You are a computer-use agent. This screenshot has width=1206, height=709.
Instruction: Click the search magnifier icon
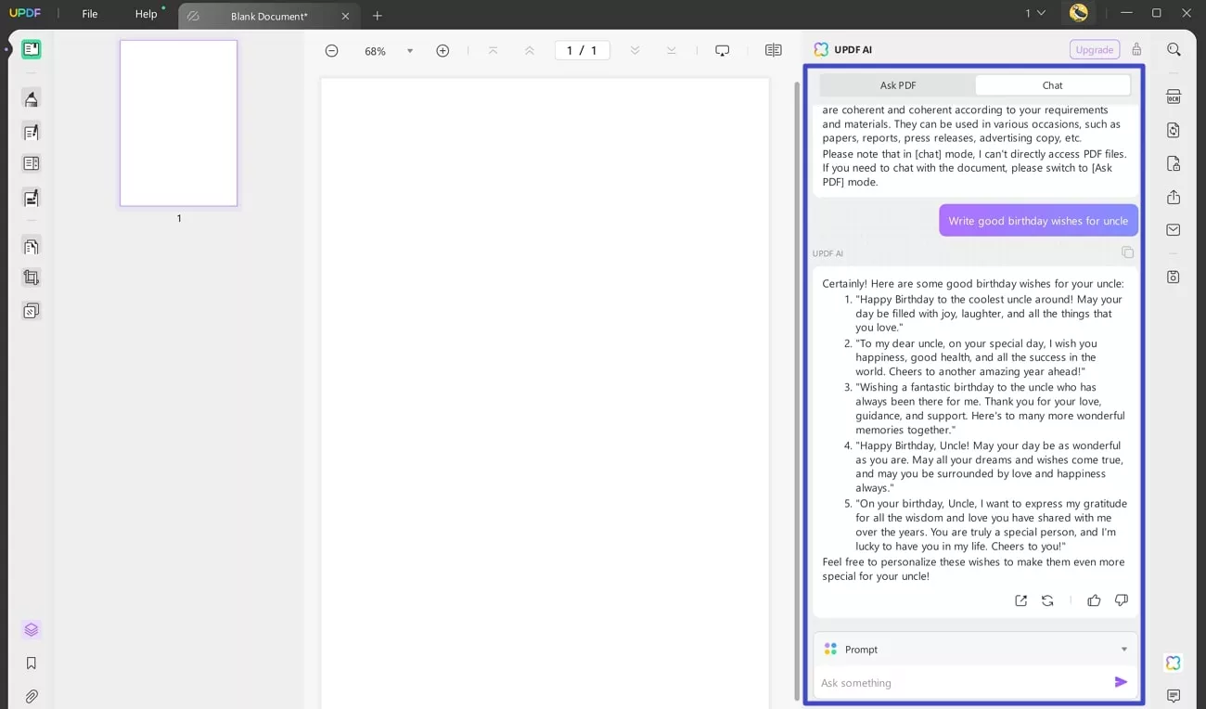[1174, 50]
